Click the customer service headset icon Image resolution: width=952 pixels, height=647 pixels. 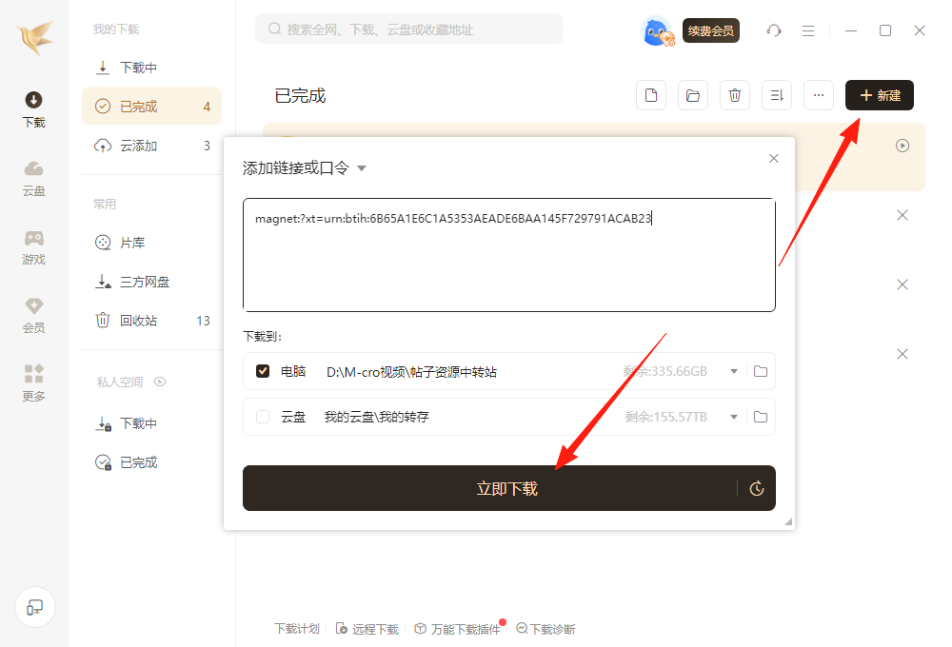774,30
